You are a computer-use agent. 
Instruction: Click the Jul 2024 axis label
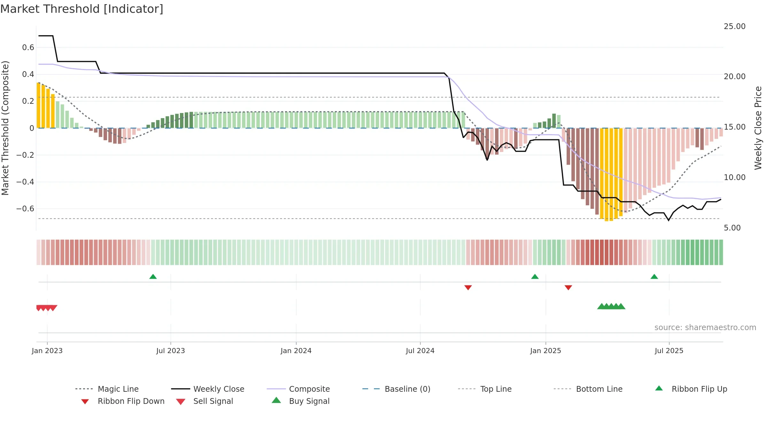tap(420, 351)
